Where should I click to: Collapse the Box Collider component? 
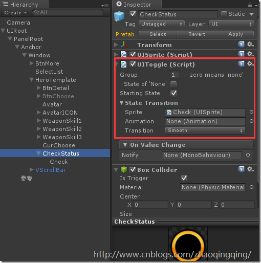[116, 169]
